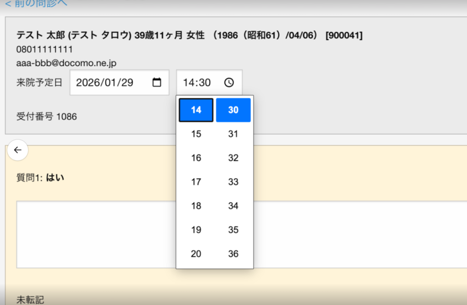
Task: Click the highlighted hour 14 option
Action: tap(196, 110)
